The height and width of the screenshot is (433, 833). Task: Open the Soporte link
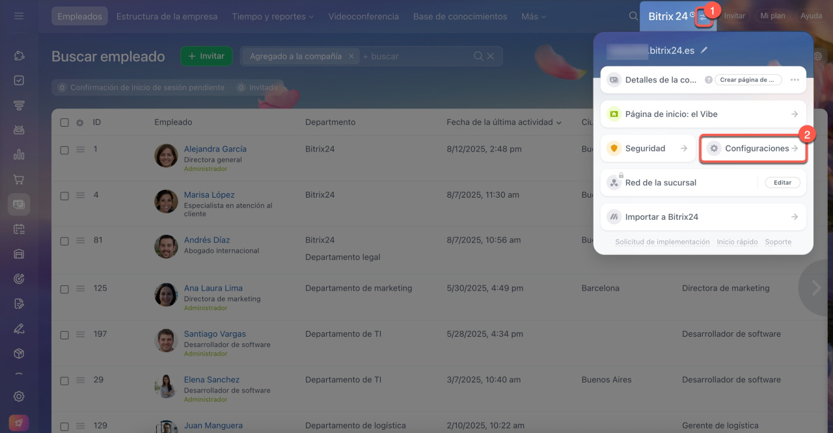click(778, 242)
